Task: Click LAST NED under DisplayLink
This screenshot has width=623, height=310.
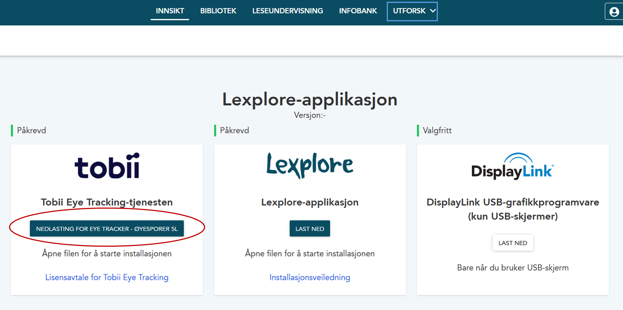Action: (x=513, y=243)
